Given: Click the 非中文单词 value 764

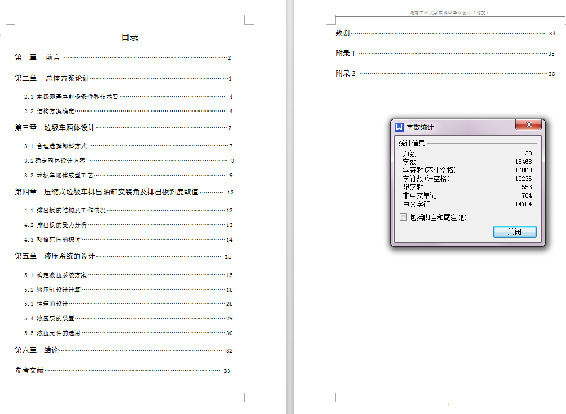Looking at the screenshot, I should coord(527,195).
